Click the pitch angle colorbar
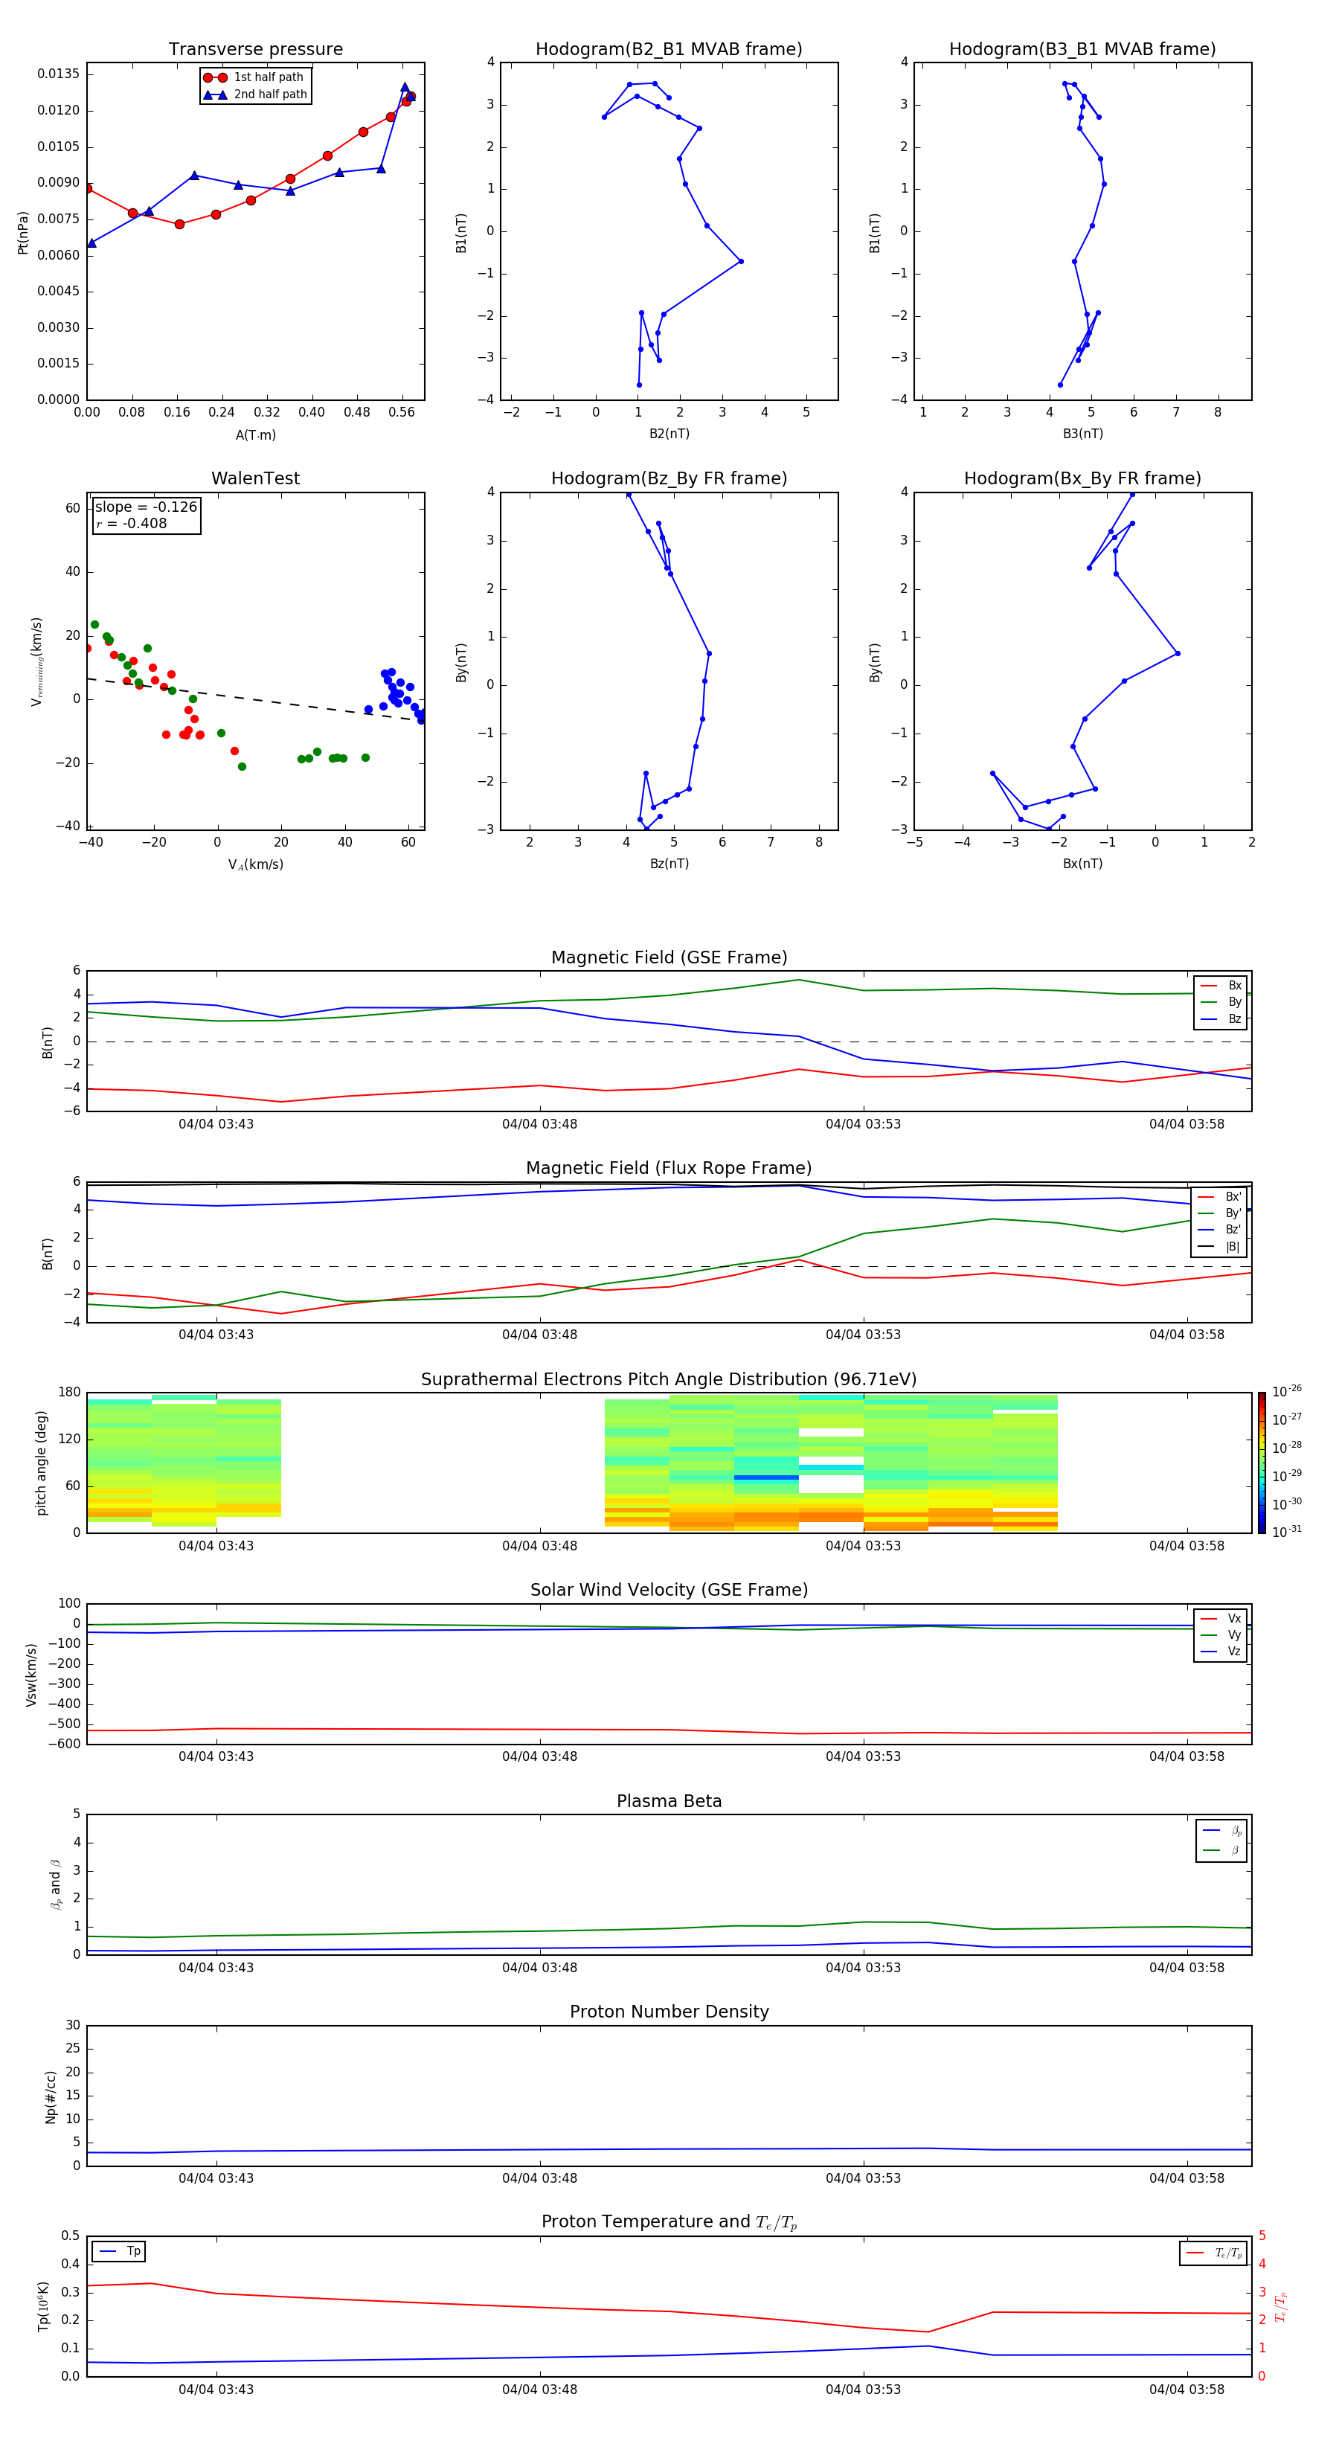1339x2455 pixels. point(1262,1463)
